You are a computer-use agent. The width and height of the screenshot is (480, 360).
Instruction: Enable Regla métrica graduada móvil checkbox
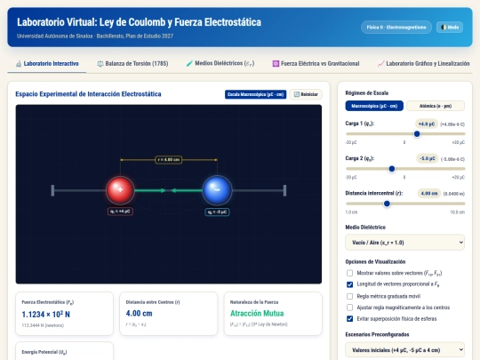pos(349,296)
